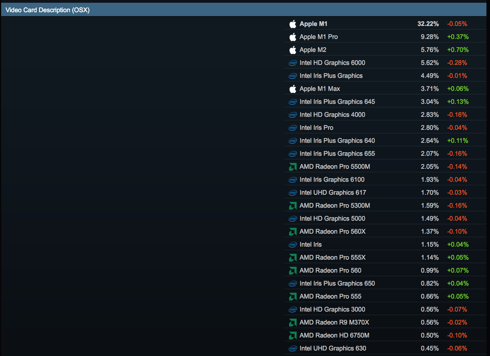Select the Intel HD Graphics 6000 label
This screenshot has width=490, height=356.
point(332,63)
